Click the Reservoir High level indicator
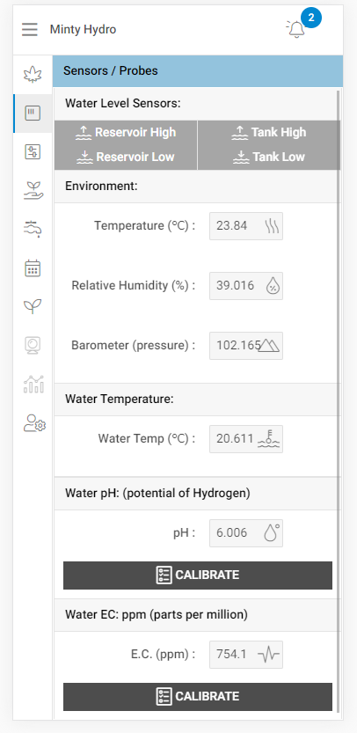357x733 pixels. pyautogui.click(x=126, y=133)
